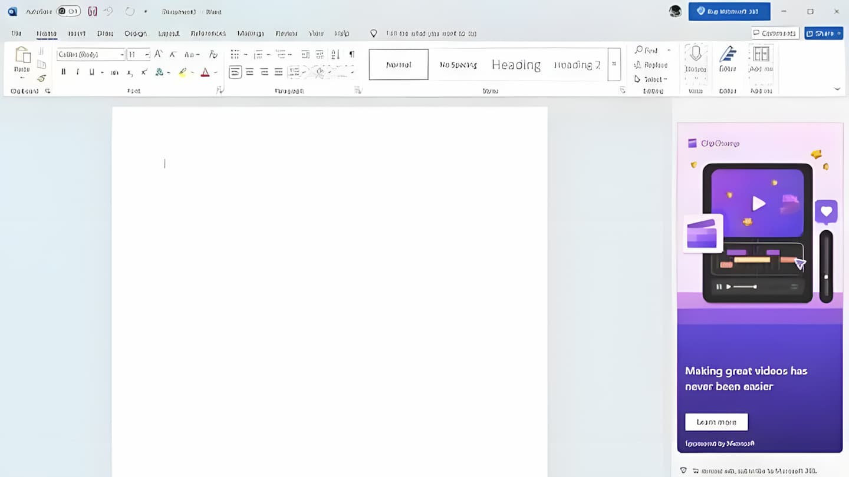
Task: Open the Format Painter
Action: coord(40,77)
